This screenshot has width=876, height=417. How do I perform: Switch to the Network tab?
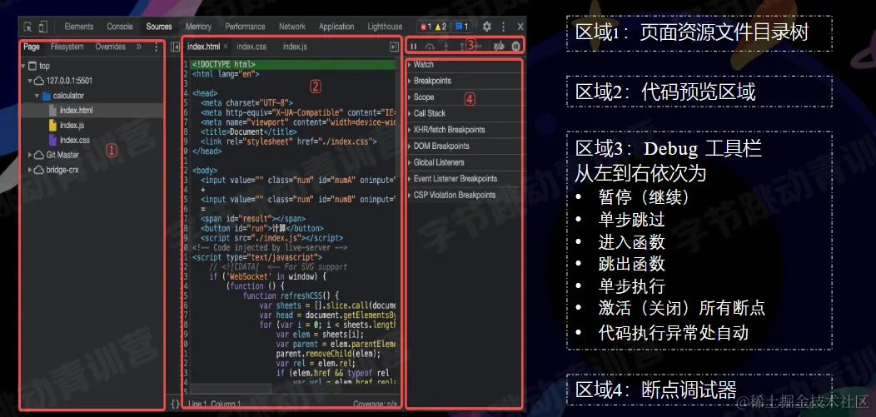click(292, 27)
